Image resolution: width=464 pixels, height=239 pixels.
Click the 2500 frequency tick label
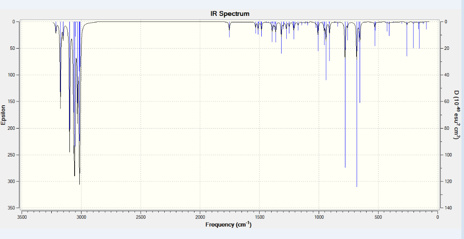pos(141,217)
